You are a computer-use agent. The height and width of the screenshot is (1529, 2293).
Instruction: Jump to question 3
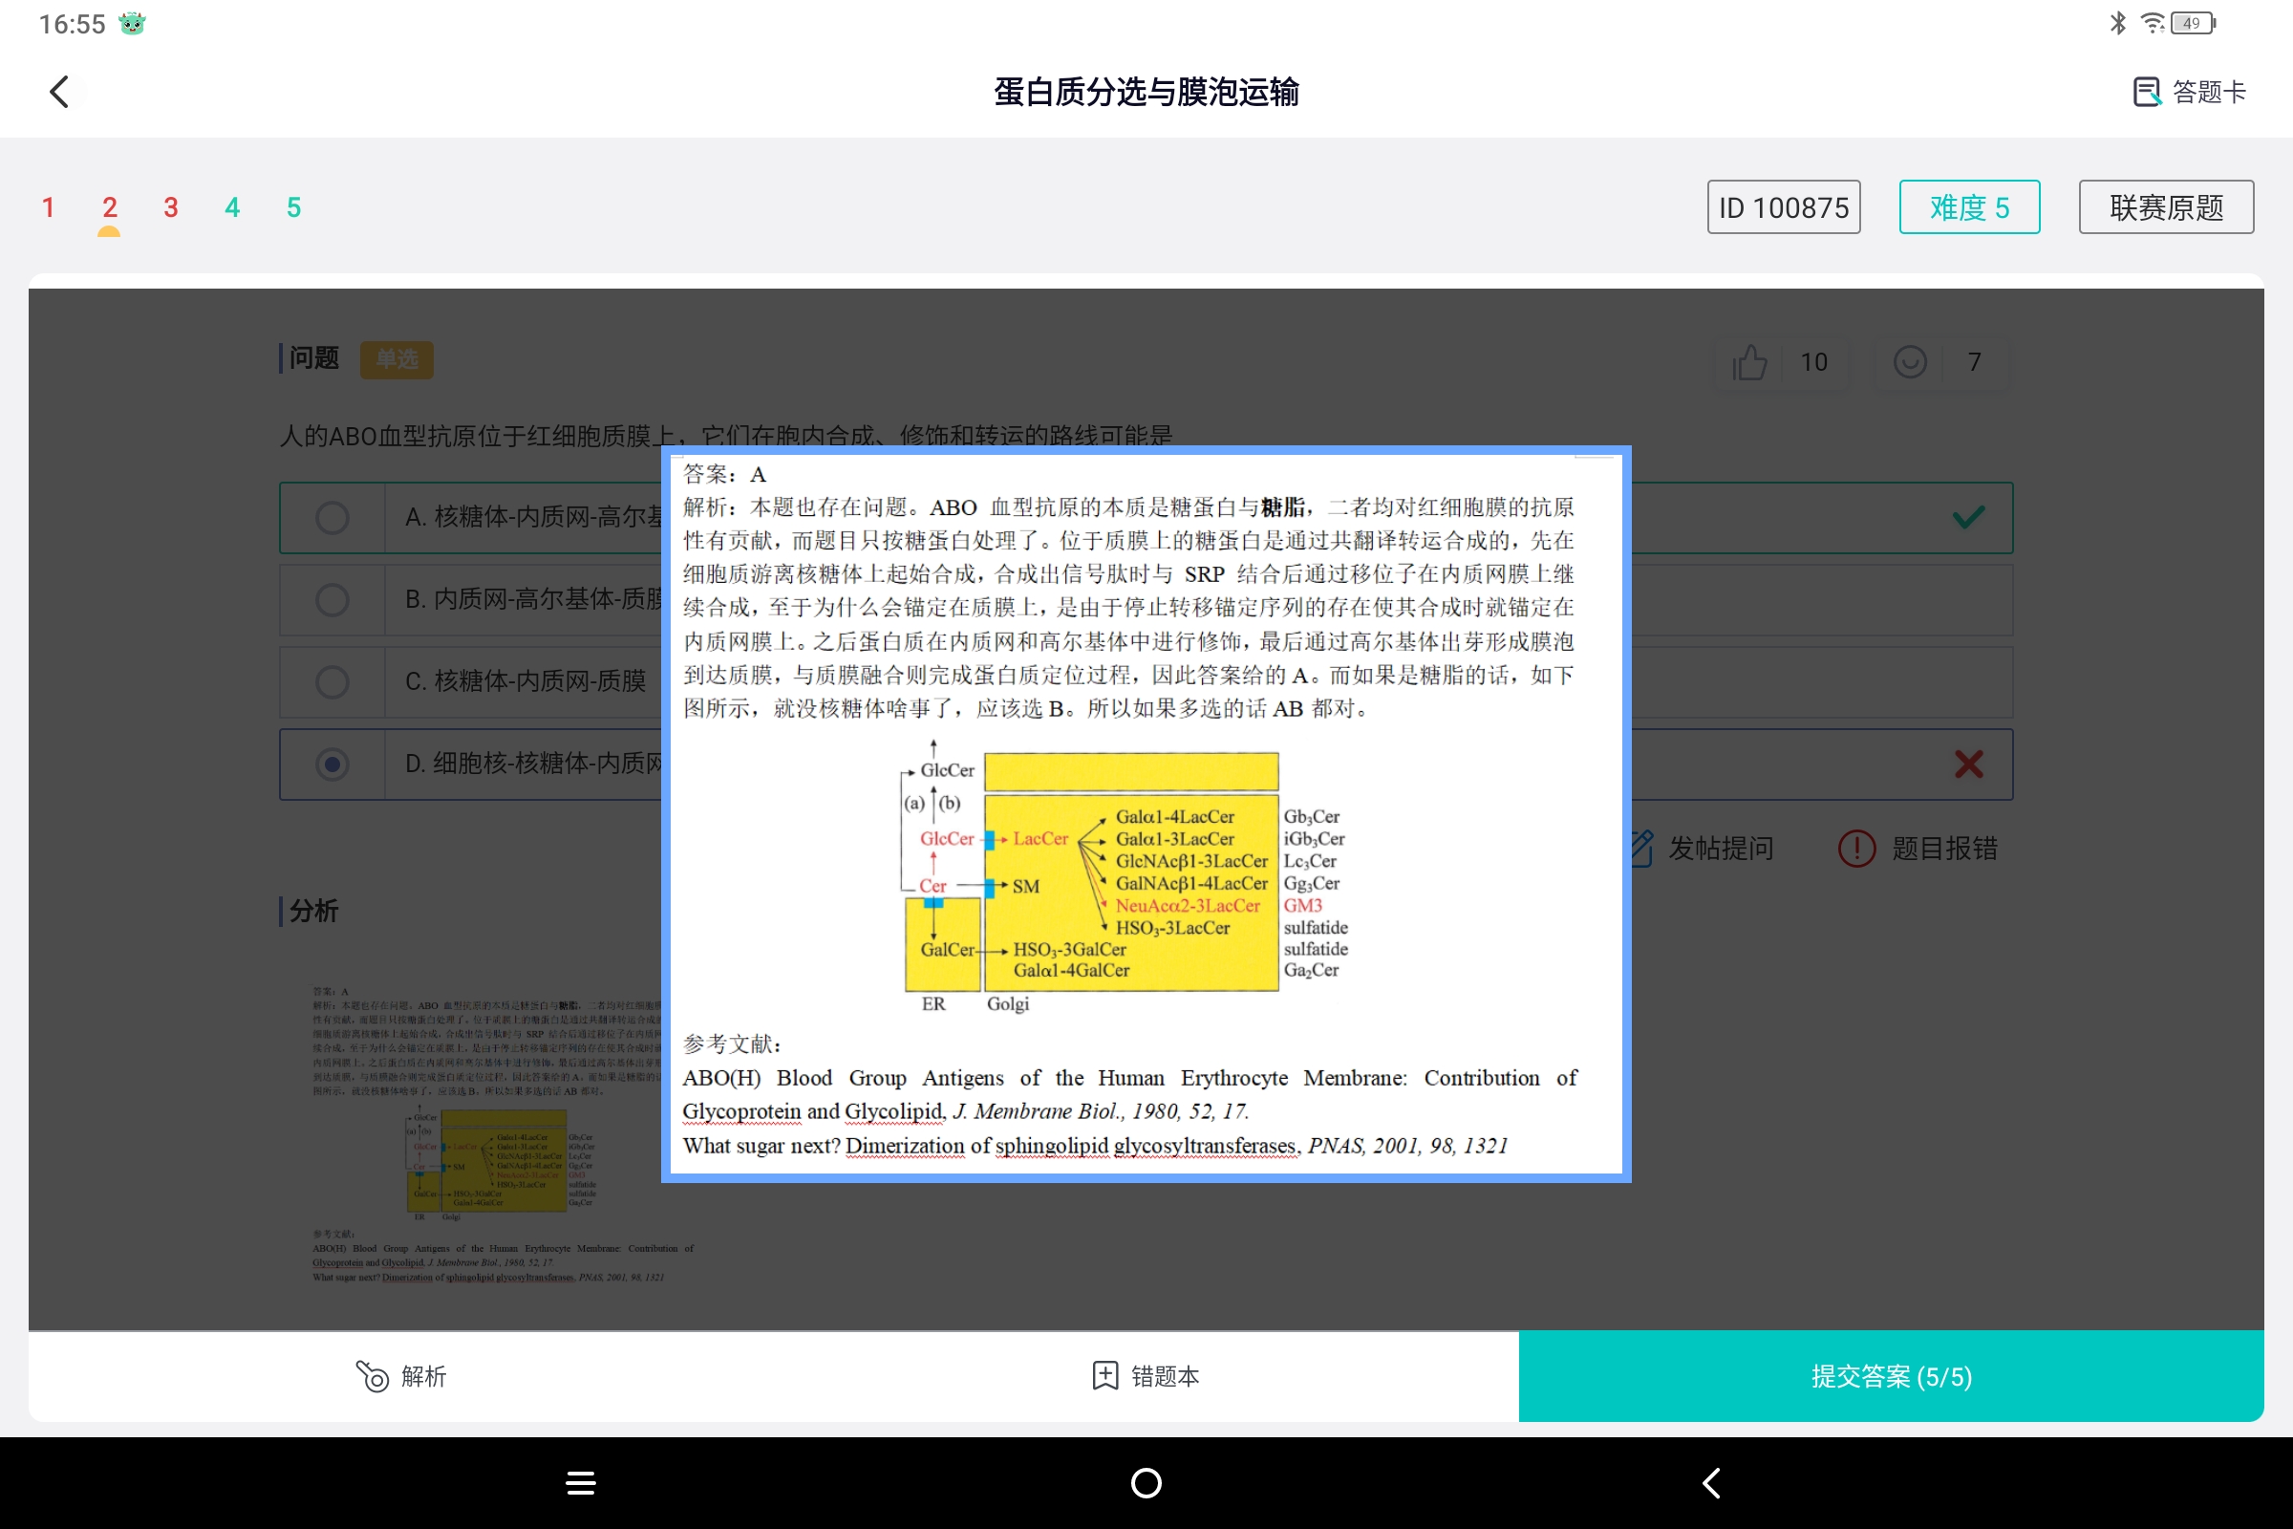(171, 206)
